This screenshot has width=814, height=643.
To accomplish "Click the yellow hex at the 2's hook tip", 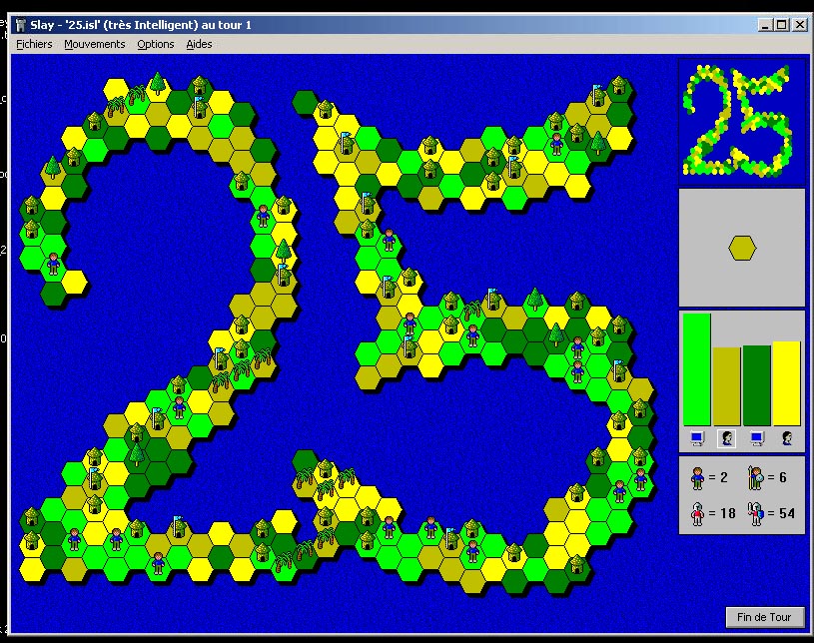I will tap(74, 282).
